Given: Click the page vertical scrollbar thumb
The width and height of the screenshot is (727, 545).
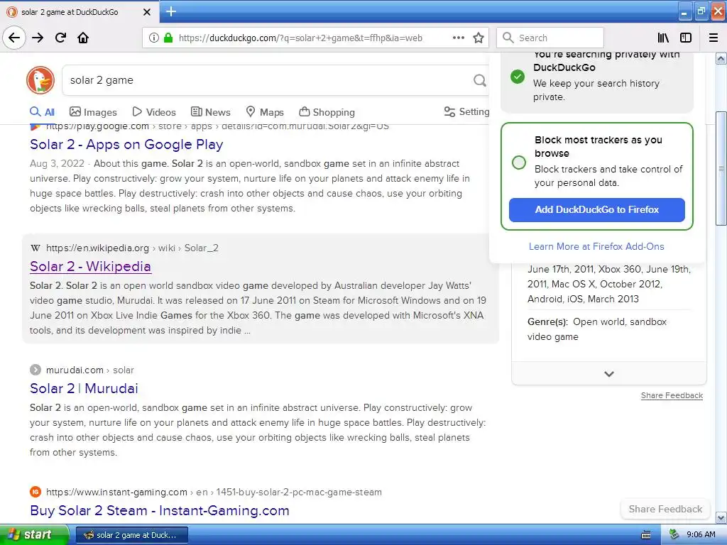Looking at the screenshot, I should (721, 169).
